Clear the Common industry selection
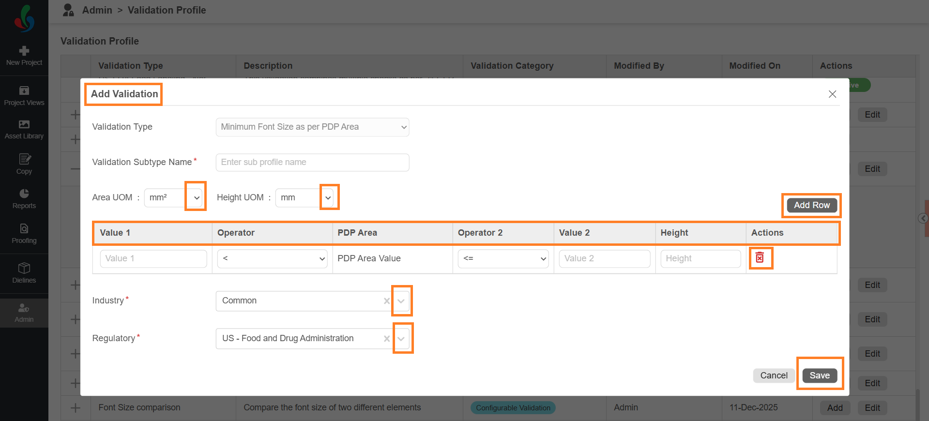Viewport: 929px width, 421px height. point(386,301)
